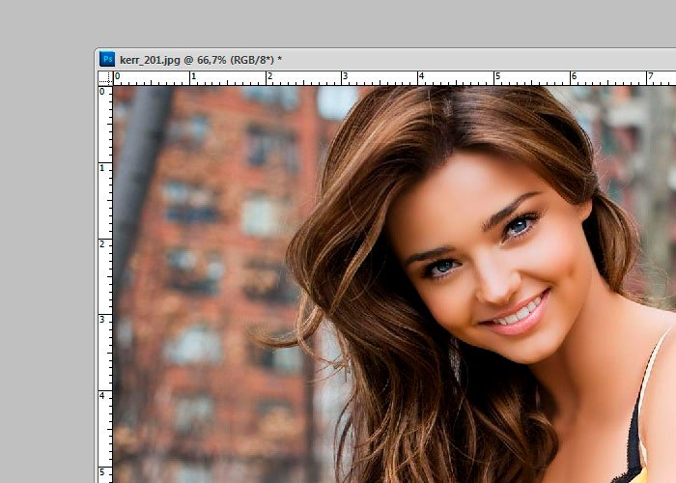Viewport: 676px width, 483px height.
Task: Click the Photoshop document icon in title bar
Action: [x=107, y=59]
